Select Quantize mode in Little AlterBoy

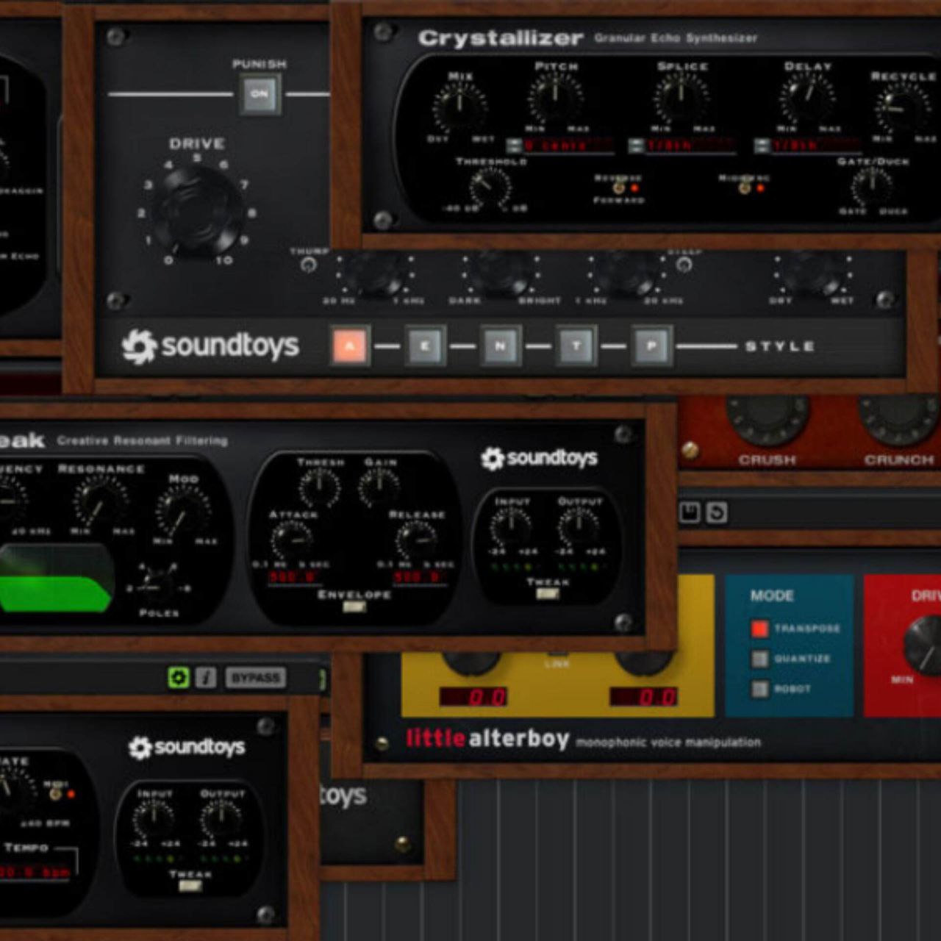click(759, 659)
